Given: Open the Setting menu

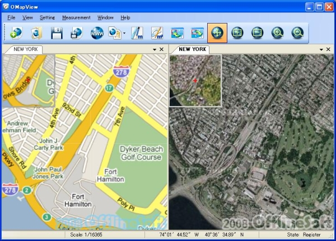Looking at the screenshot, I should [x=47, y=17].
